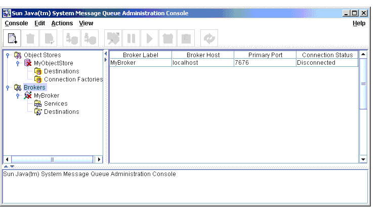The image size is (386, 207).
Task: Collapse the MyObjectStore tree node
Action: click(18, 63)
